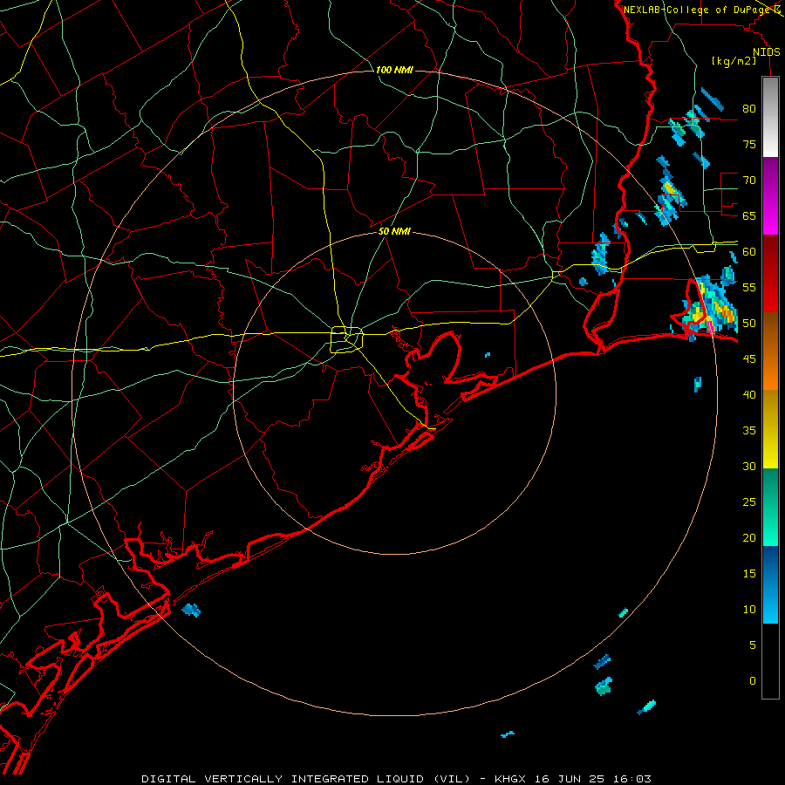
Task: Click the 50 value on the VIL scale
Action: click(x=749, y=324)
